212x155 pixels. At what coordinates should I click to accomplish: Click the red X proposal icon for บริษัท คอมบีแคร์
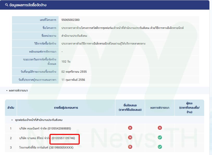tap(130, 128)
